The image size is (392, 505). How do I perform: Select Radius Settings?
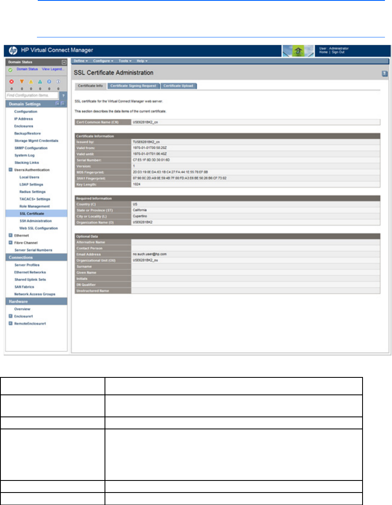click(x=32, y=192)
